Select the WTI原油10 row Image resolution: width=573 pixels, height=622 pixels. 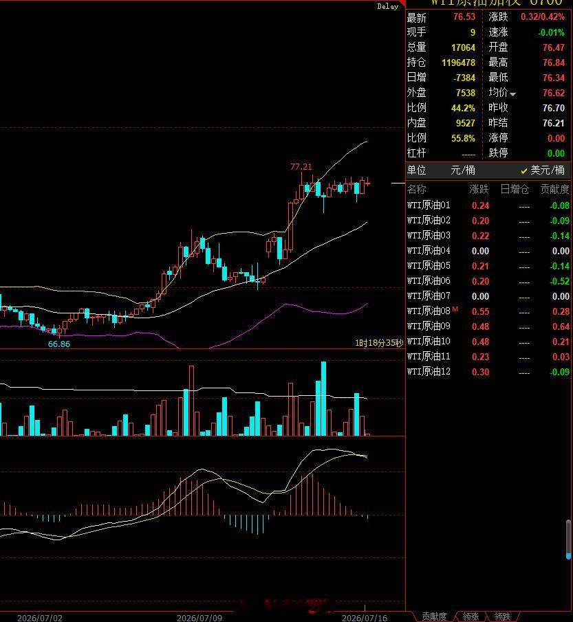point(488,342)
